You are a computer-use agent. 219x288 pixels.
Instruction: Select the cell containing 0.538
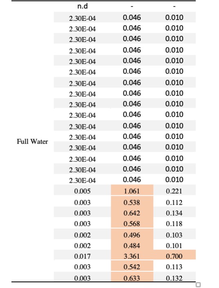[132, 201]
